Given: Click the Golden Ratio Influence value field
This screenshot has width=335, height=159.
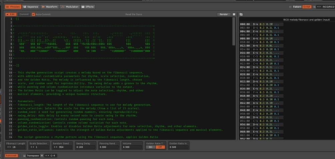Looking at the screenshot, I should coord(179,147).
